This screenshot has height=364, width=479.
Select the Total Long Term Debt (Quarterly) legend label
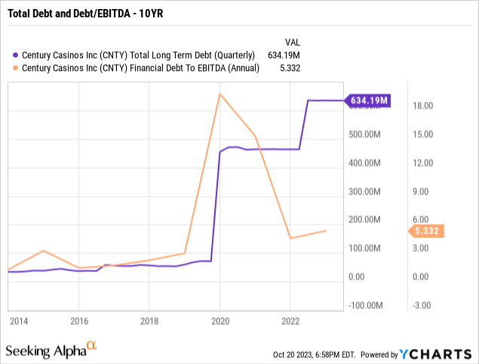click(138, 55)
